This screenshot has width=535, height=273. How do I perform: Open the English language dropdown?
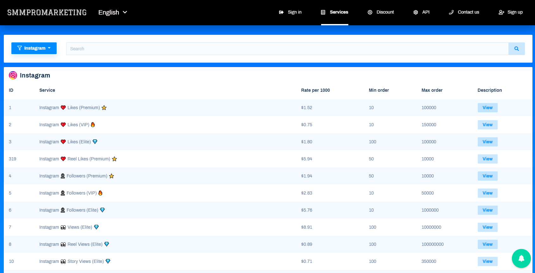pos(113,12)
